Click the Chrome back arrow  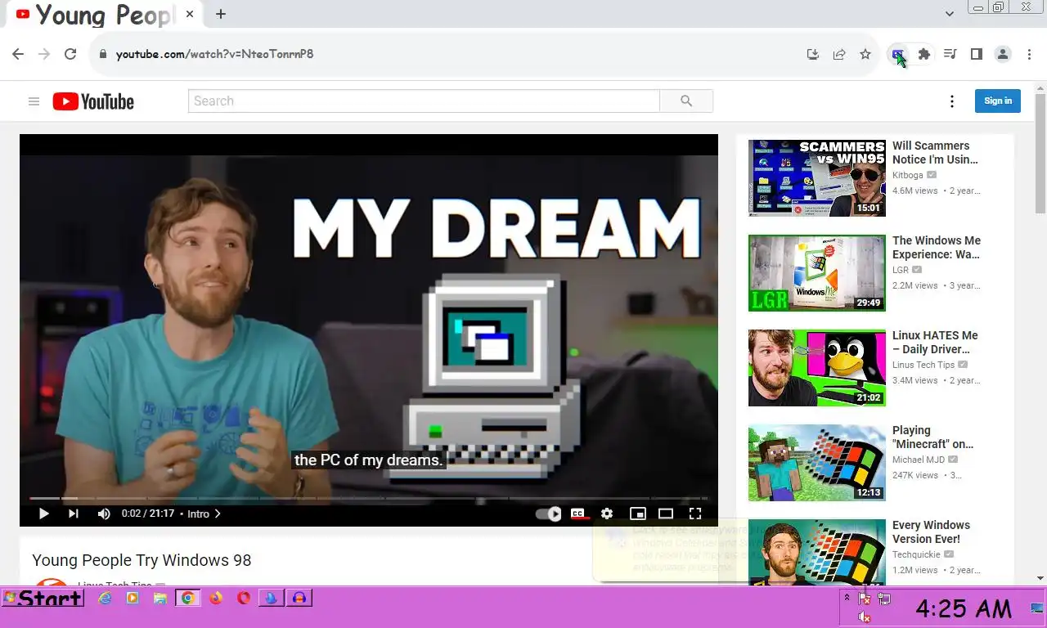point(18,54)
